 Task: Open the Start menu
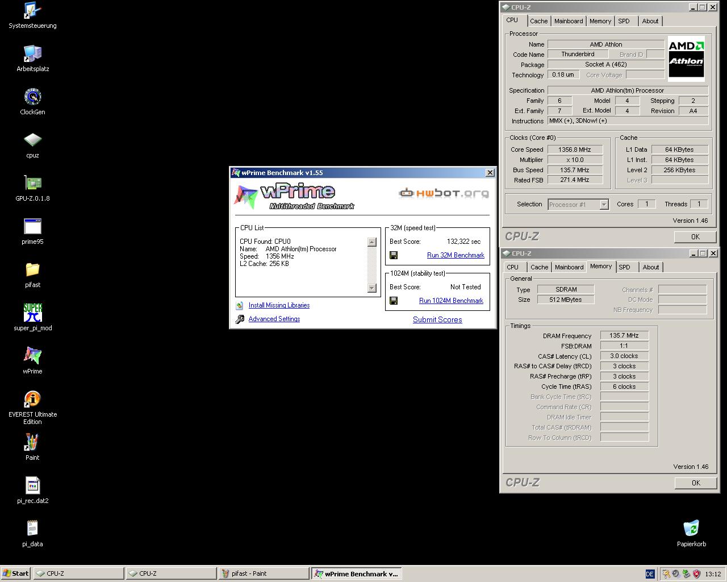(16, 573)
